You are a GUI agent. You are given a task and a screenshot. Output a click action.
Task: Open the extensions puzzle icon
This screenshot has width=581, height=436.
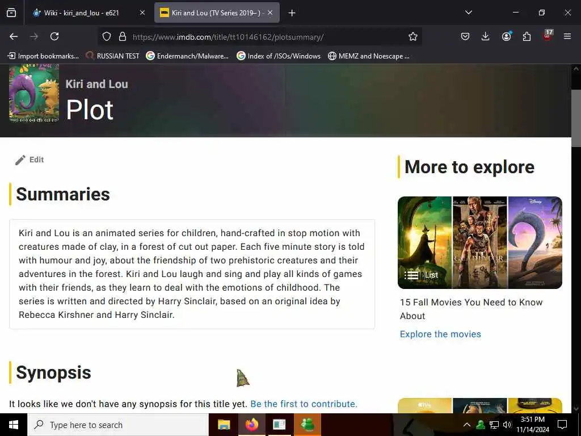coord(527,36)
